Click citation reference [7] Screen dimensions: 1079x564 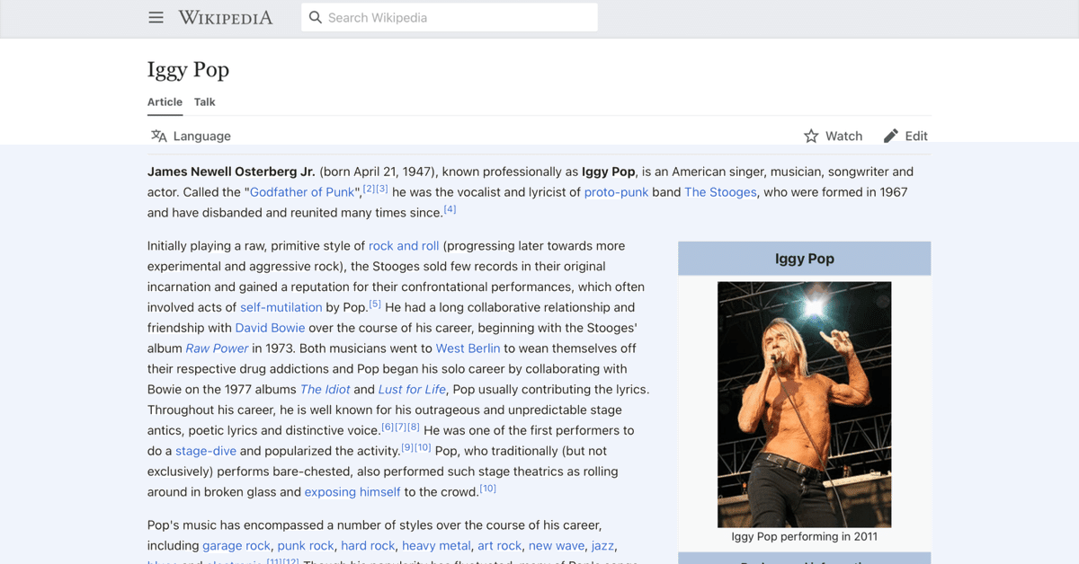(401, 427)
